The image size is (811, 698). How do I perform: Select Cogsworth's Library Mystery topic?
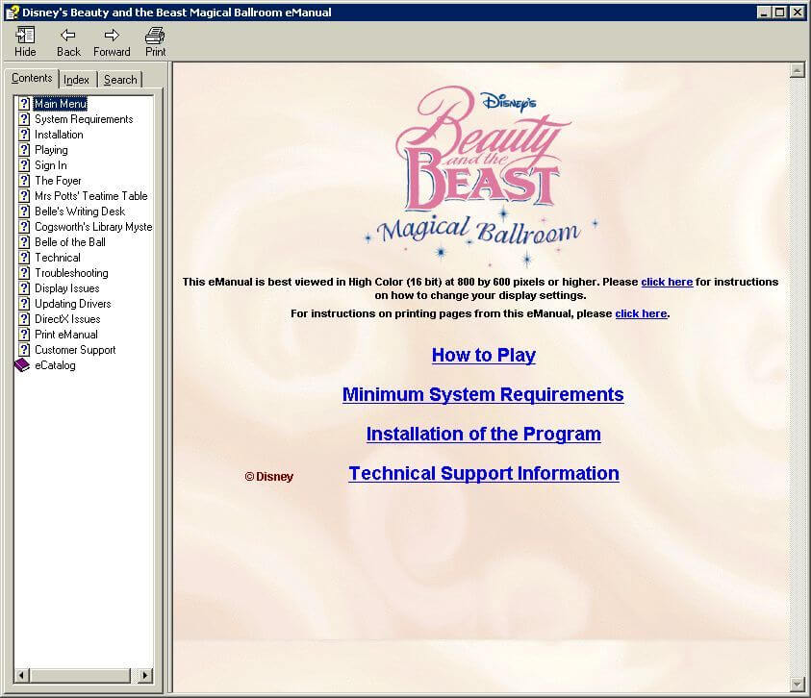click(93, 227)
